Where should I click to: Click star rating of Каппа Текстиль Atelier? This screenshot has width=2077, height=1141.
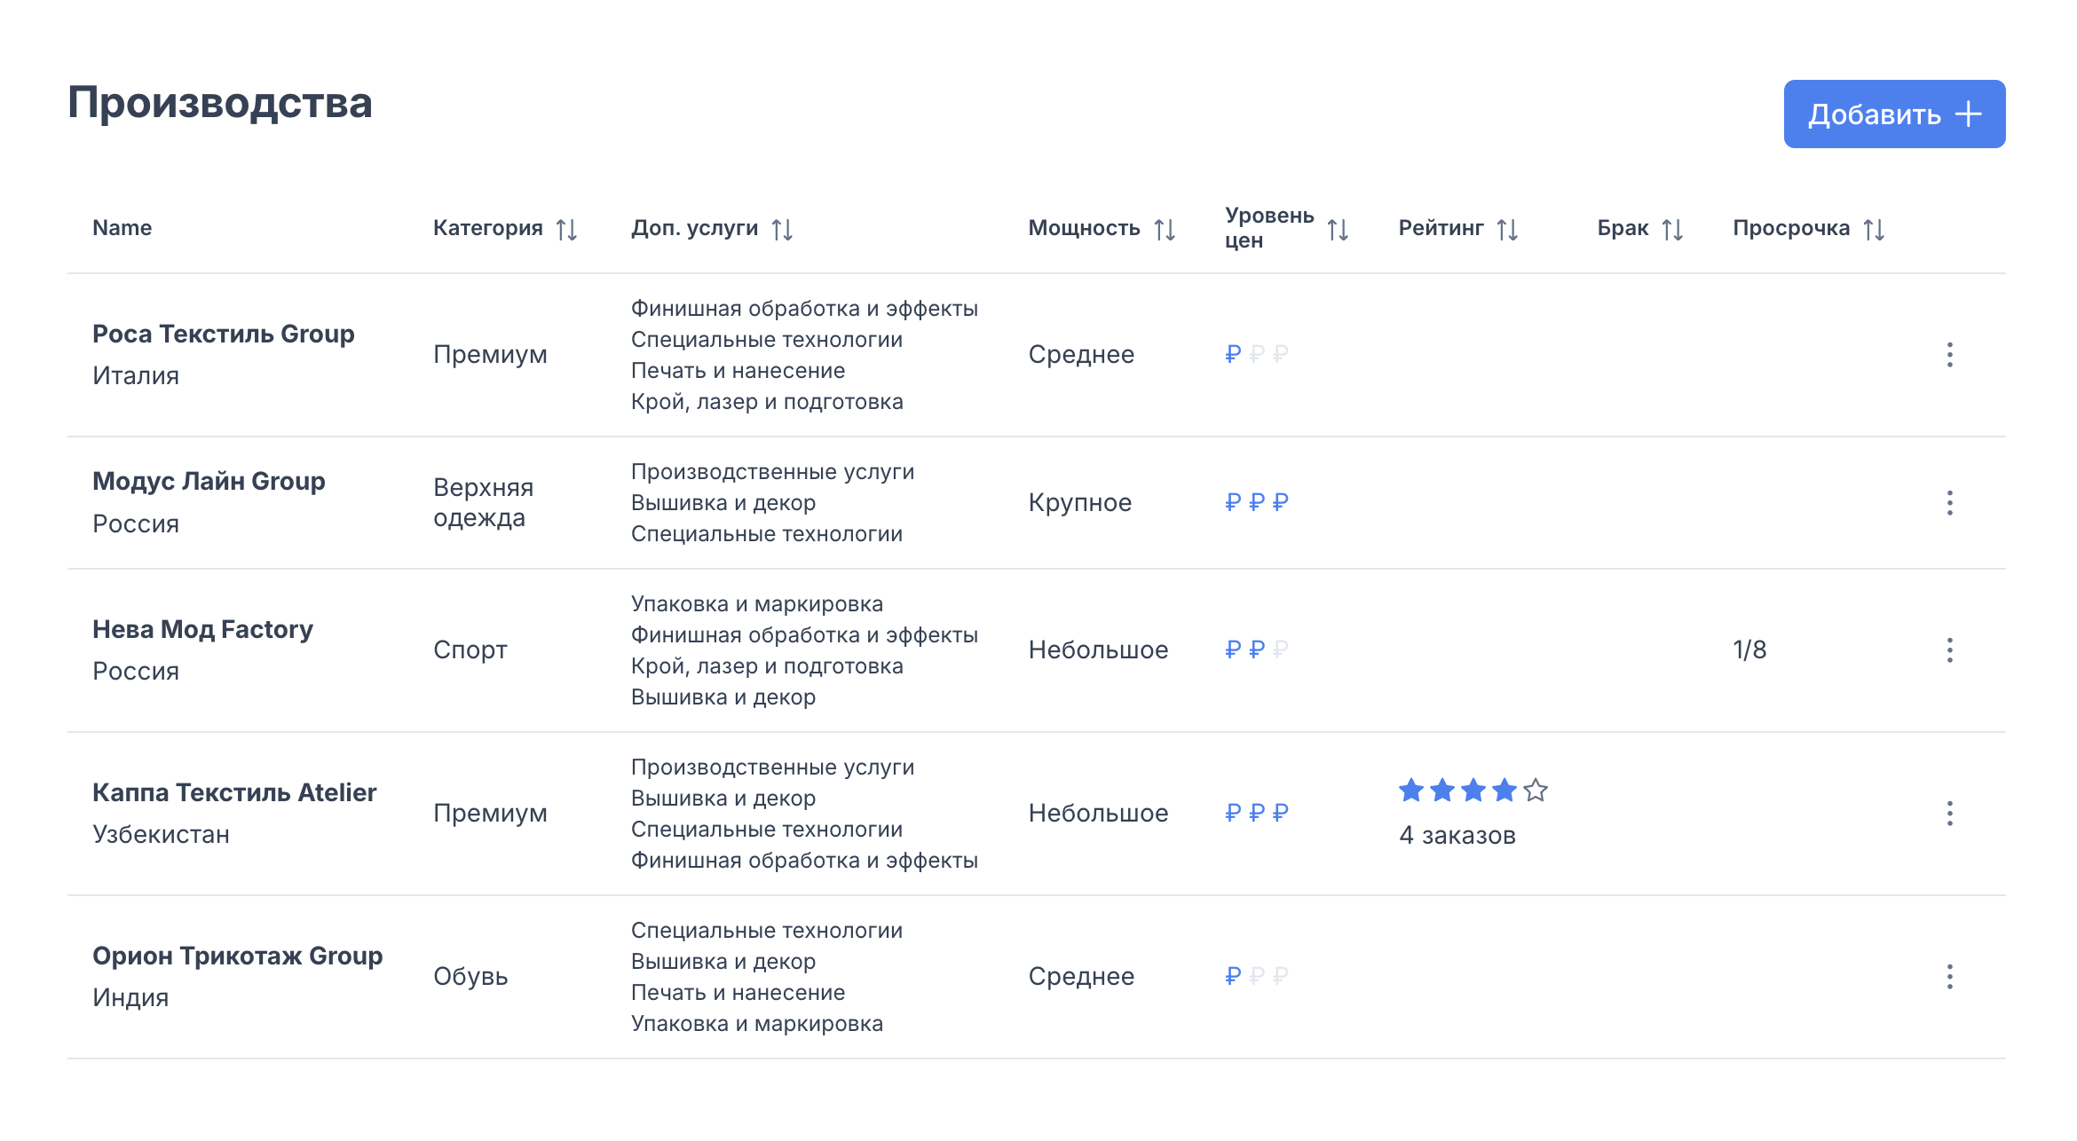pos(1473,790)
